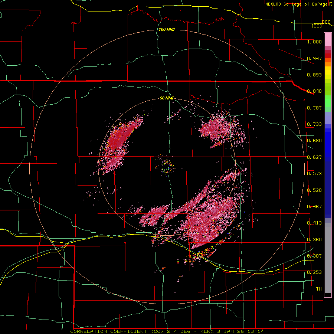This screenshot has height=334, width=334.
Task: Click the 0.413 legend value
Action: pyautogui.click(x=314, y=223)
